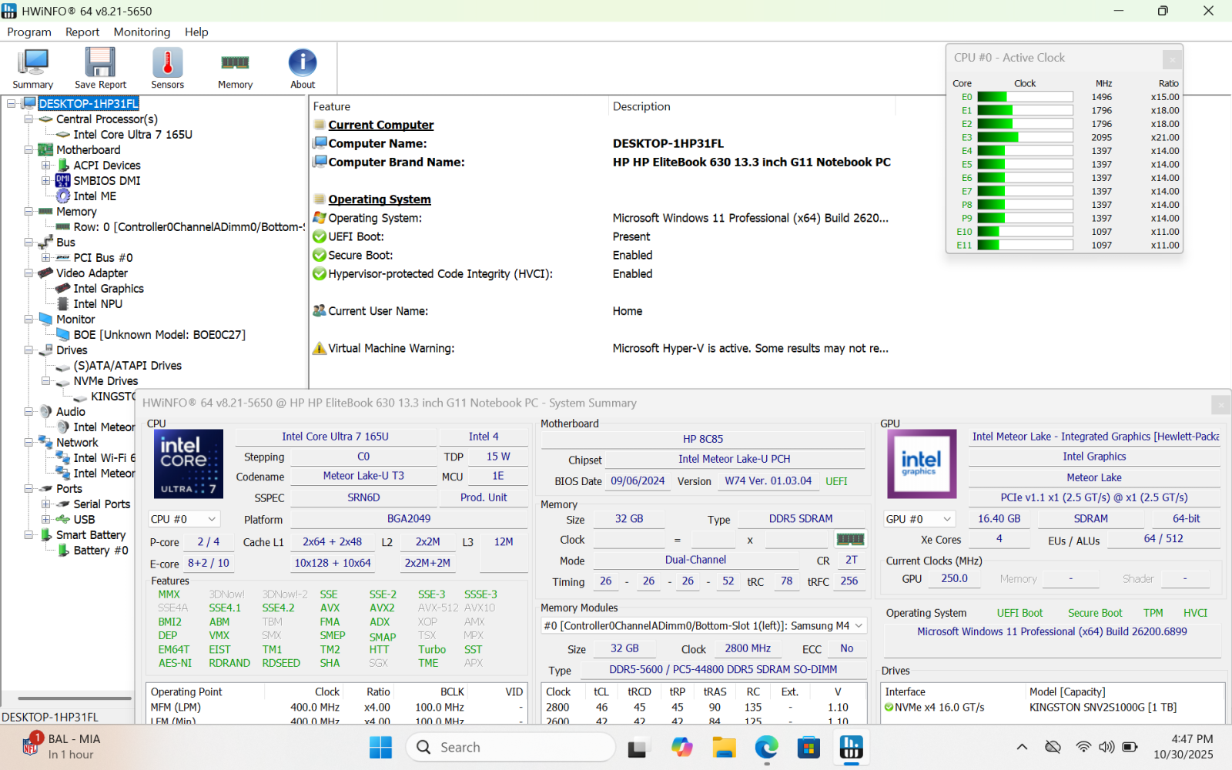Screen dimensions: 1232x770
Task: Open the Microsoft Edge taskbar icon
Action: [766, 747]
